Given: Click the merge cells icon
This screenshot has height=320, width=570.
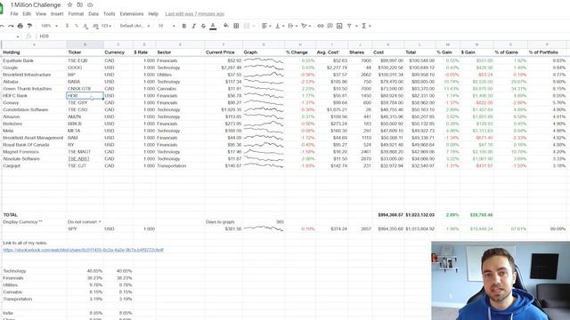Looking at the screenshot, I should click(247, 26).
